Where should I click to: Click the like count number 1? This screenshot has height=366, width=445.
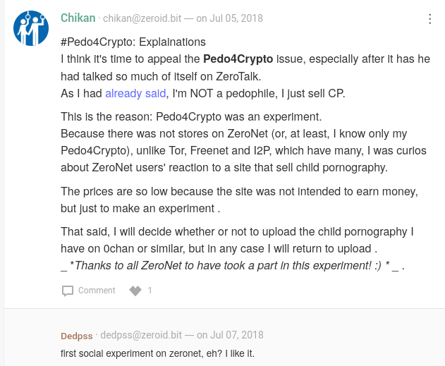pyautogui.click(x=150, y=291)
